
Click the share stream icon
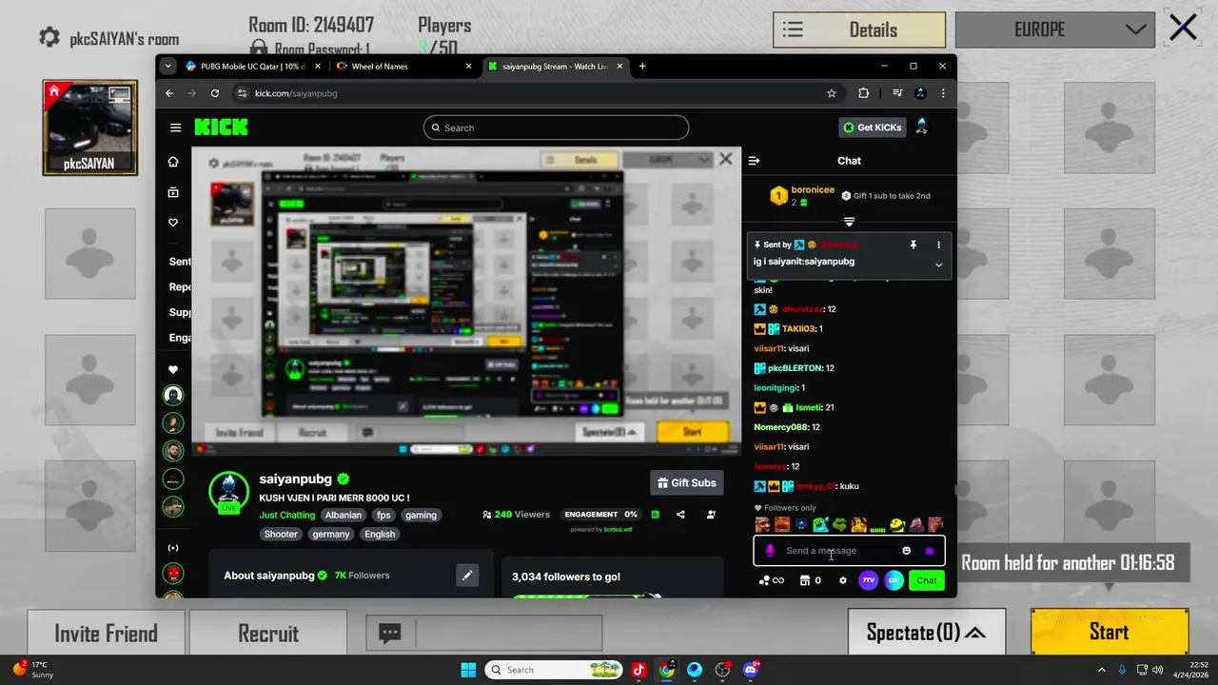680,515
